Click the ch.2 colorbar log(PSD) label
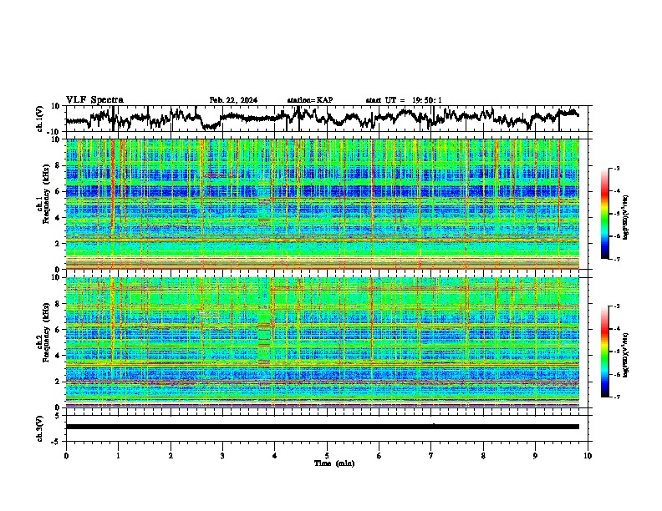 pos(627,355)
